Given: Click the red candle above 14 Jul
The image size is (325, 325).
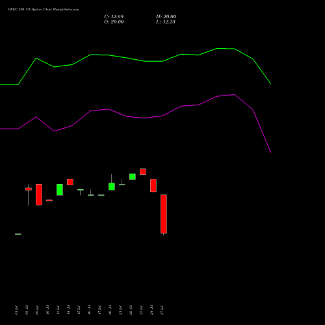Looking at the screenshot, I should pos(70,182).
